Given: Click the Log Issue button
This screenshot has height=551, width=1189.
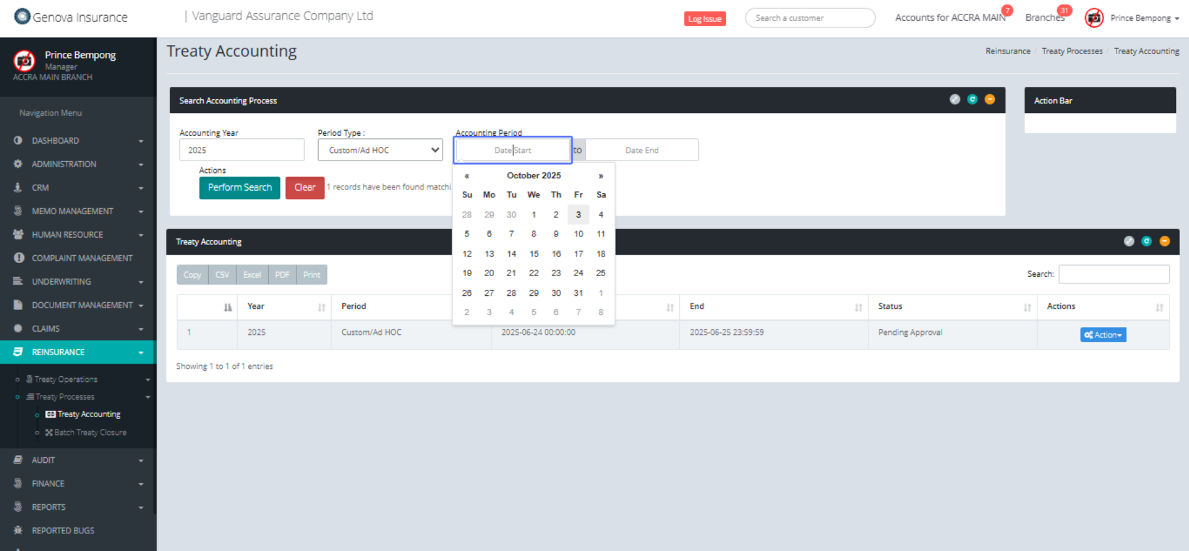Looking at the screenshot, I should (x=705, y=19).
